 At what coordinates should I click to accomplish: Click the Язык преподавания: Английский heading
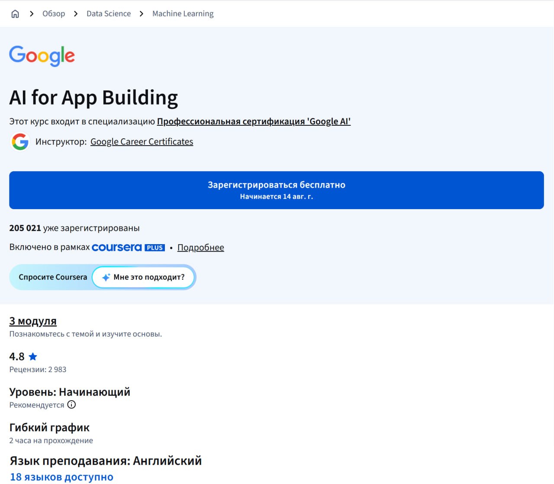tap(106, 461)
